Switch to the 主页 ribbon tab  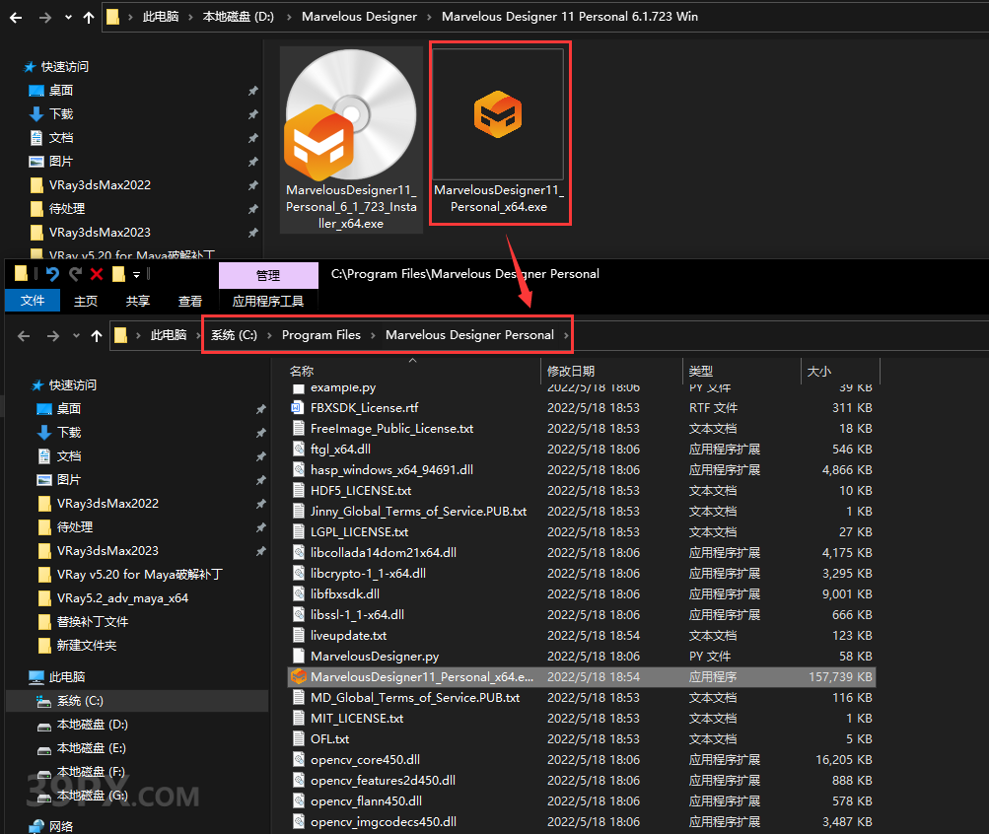click(86, 302)
